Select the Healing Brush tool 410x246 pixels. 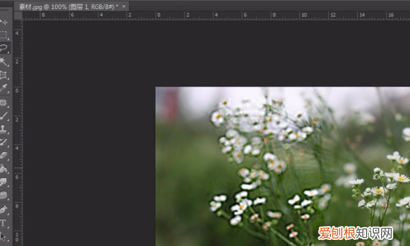(4, 102)
